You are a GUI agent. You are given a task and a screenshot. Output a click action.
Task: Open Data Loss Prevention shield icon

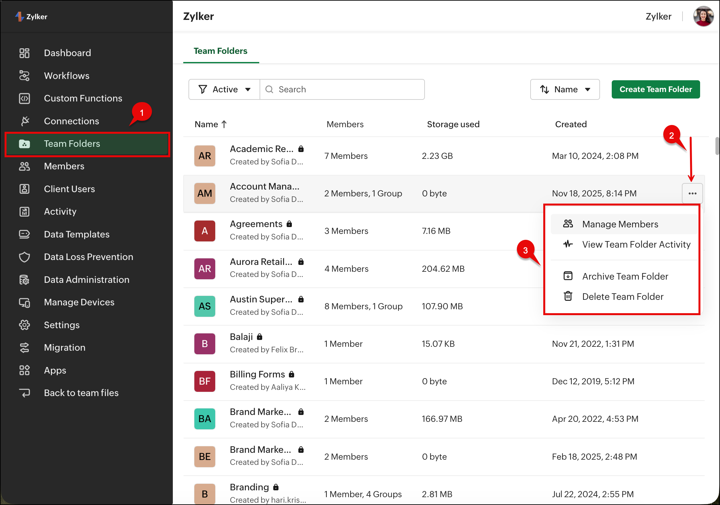click(x=24, y=257)
